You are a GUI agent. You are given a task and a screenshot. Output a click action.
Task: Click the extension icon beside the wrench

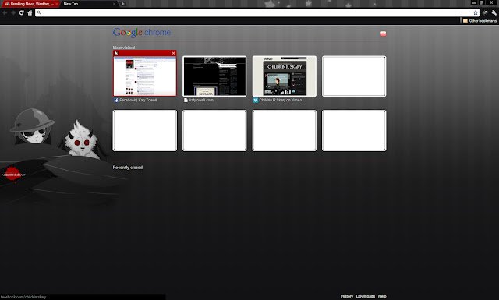(x=485, y=12)
